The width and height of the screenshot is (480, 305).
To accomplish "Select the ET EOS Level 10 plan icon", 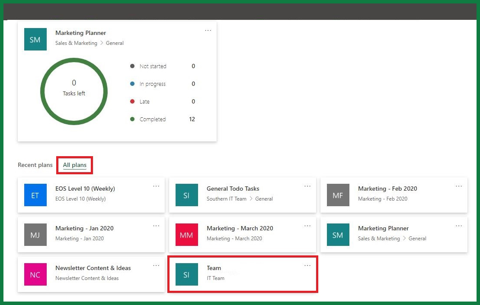I will 35,195.
